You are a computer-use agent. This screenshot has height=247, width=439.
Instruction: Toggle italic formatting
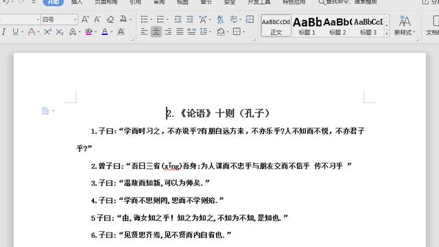pyautogui.click(x=3, y=32)
